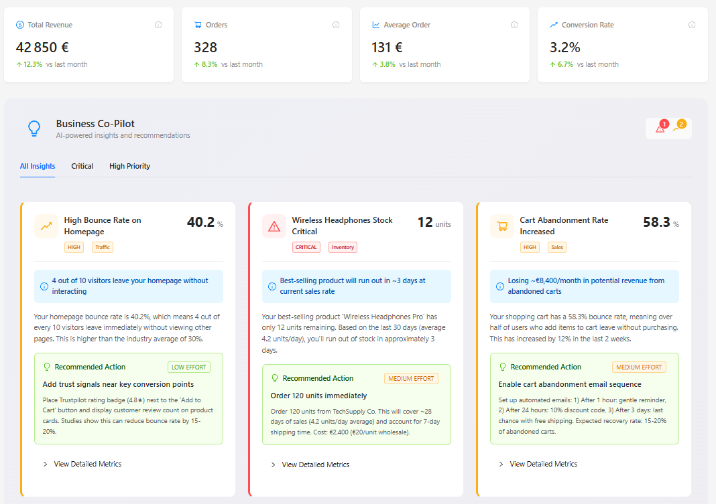Viewport: 716px width, 504px height.
Task: Click the Conversion Rate trend arrow icon
Action: (x=552, y=25)
